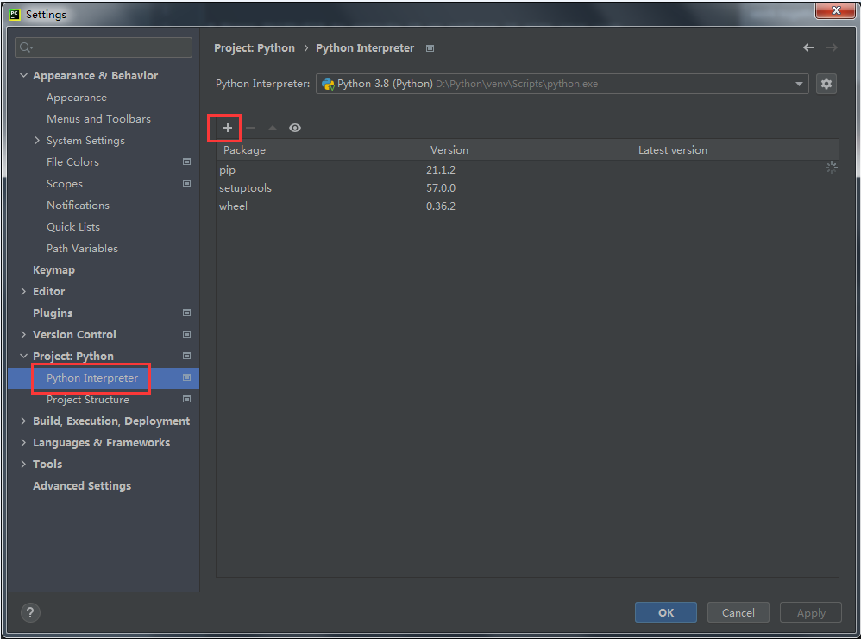861x639 pixels.
Task: Click the help question mark icon
Action: [x=30, y=613]
